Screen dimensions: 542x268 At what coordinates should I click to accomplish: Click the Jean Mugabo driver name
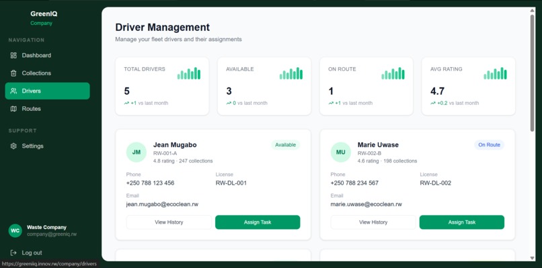[175, 145]
